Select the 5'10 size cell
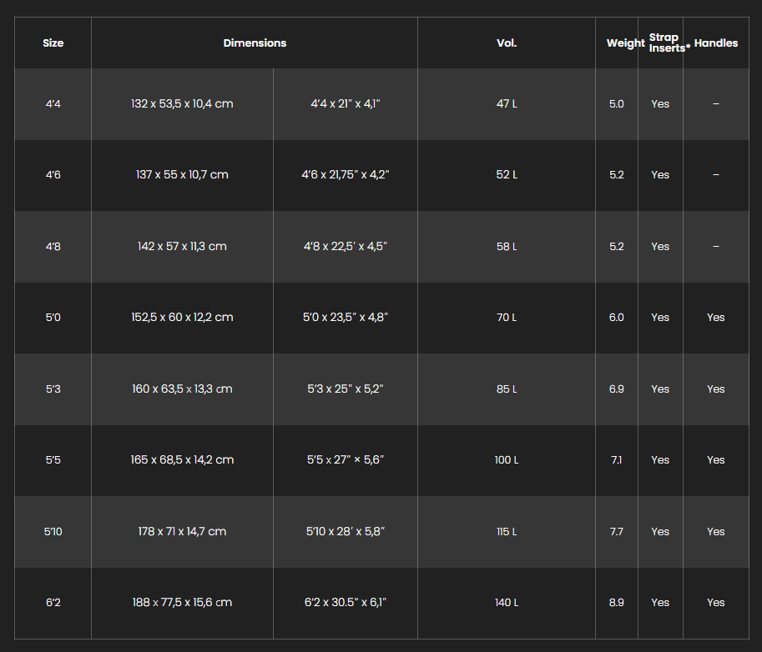 pos(53,532)
